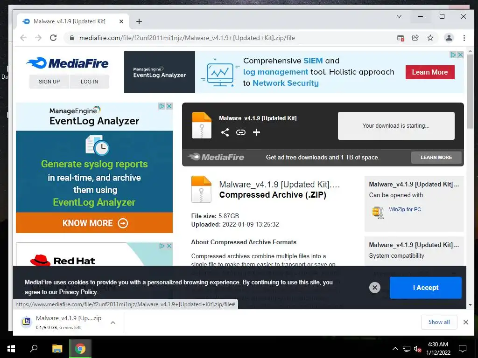Image resolution: width=478 pixels, height=358 pixels.
Task: Open the Privacy Policy link
Action: [78, 292]
